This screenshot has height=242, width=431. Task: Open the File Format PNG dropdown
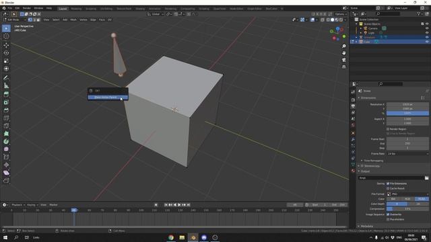pyautogui.click(x=407, y=194)
